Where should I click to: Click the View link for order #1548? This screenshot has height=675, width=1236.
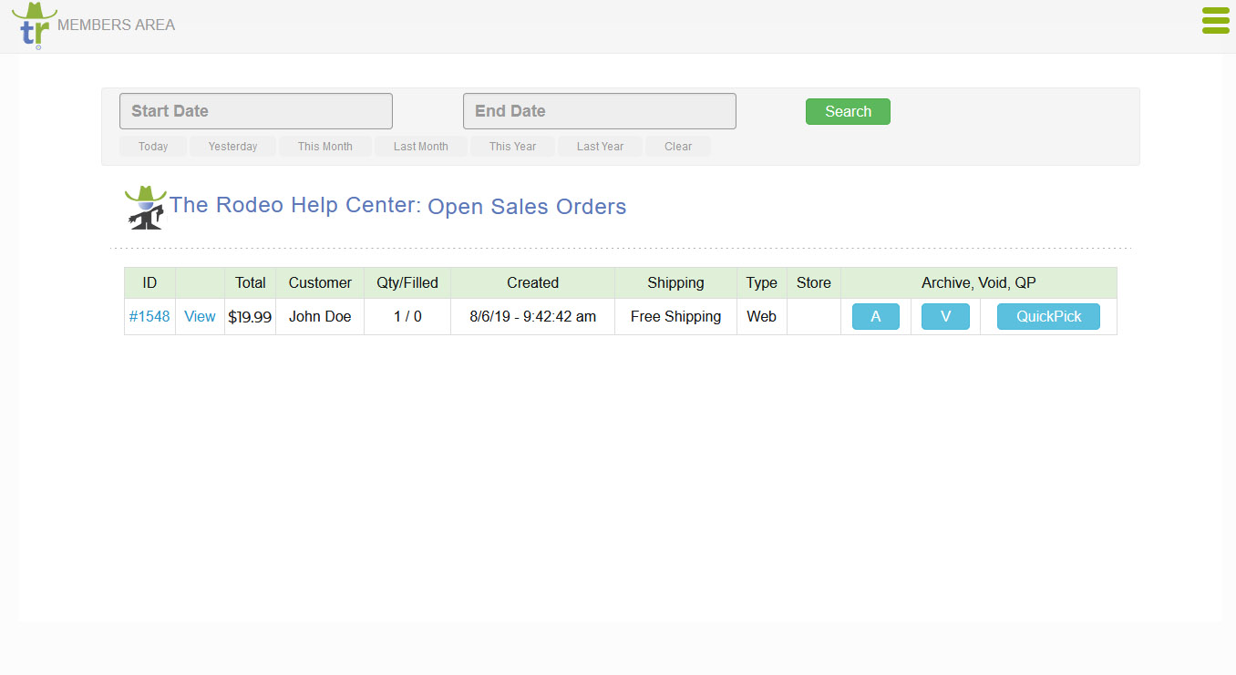pos(200,317)
